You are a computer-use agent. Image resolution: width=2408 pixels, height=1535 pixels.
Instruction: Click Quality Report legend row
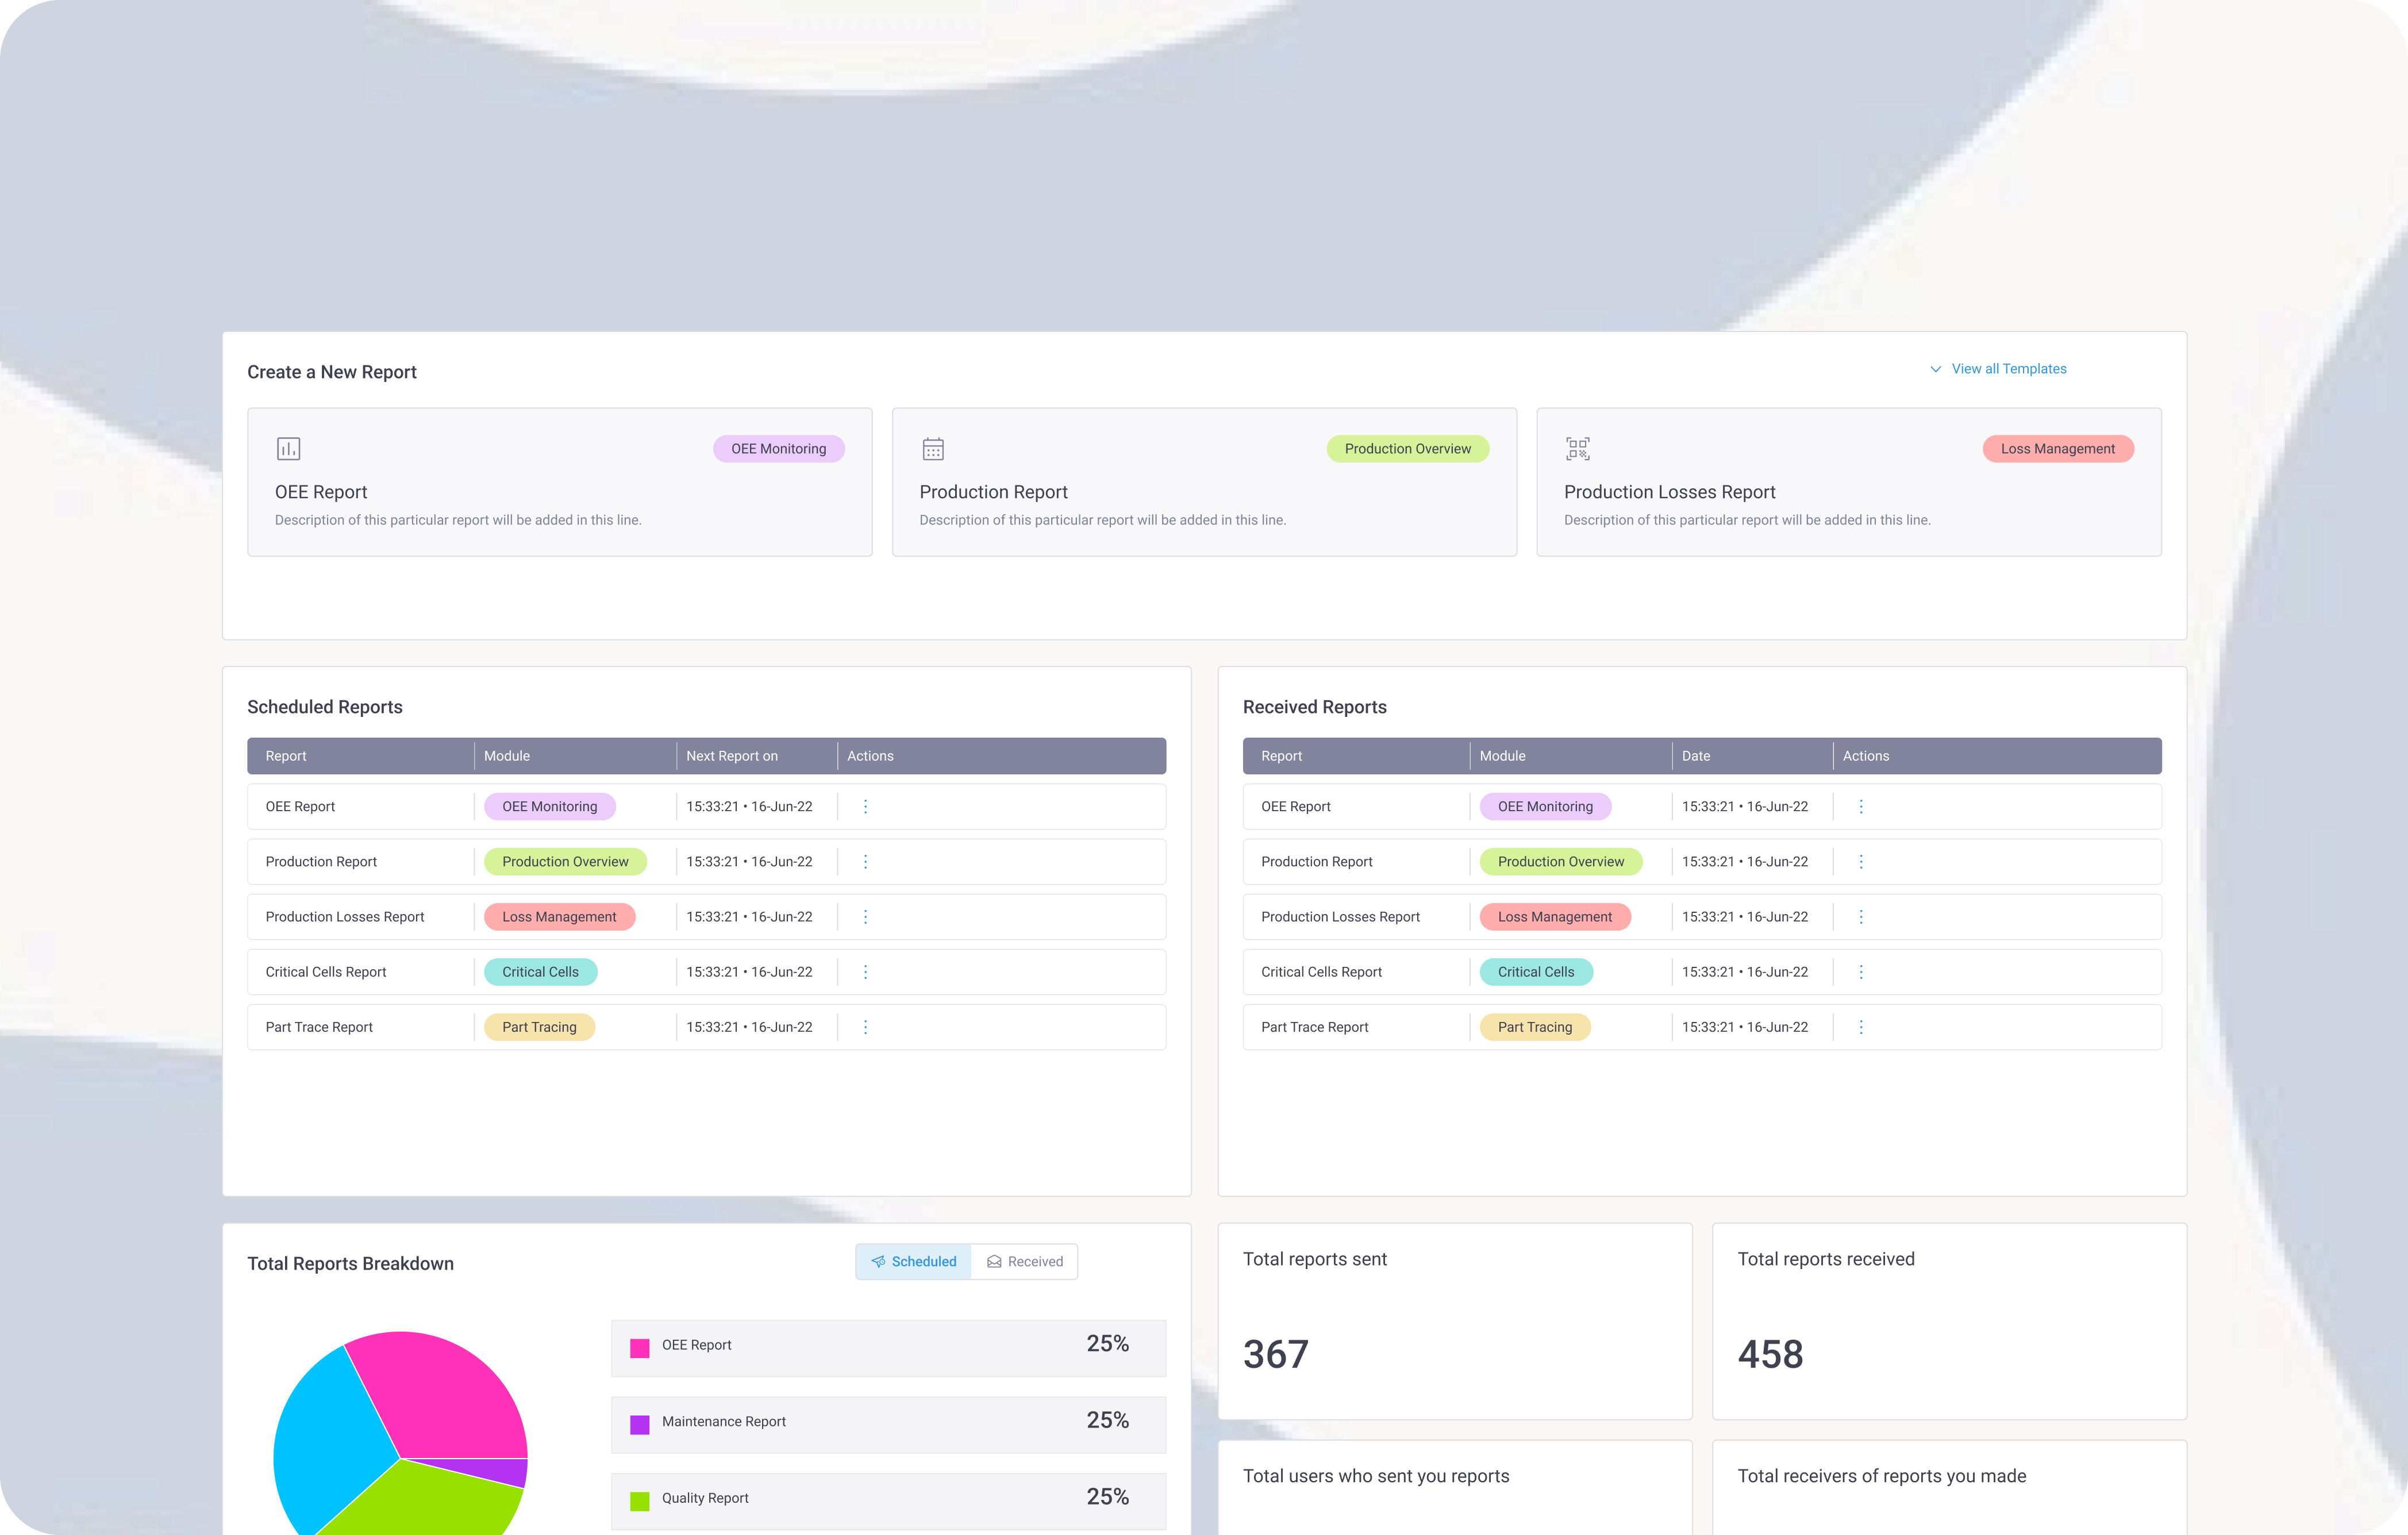(x=888, y=1501)
